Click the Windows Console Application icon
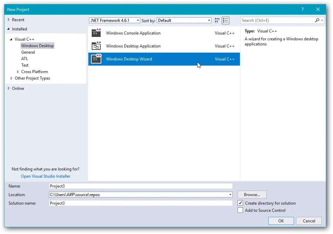 pos(96,33)
